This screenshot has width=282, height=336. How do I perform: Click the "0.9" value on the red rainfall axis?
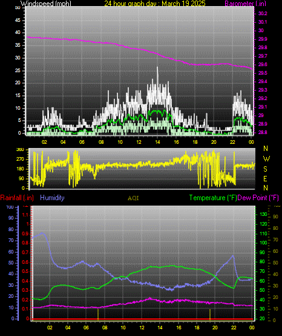click(25, 234)
